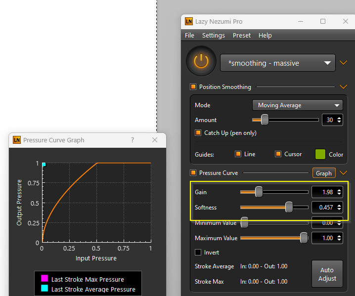
Task: Click the Graph button
Action: click(x=324, y=173)
